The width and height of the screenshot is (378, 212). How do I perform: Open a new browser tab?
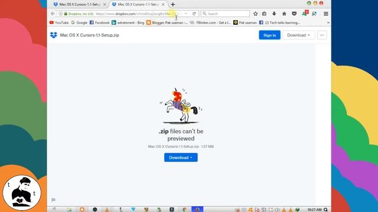point(172,4)
